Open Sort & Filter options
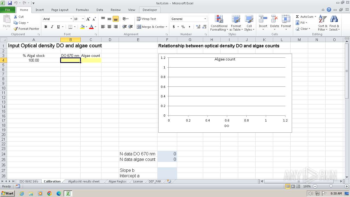Image resolution: width=350 pixels, height=197 pixels. click(323, 23)
